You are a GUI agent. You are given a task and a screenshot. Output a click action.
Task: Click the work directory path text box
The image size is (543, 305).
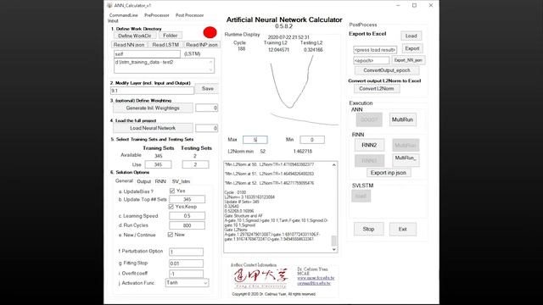(x=164, y=66)
